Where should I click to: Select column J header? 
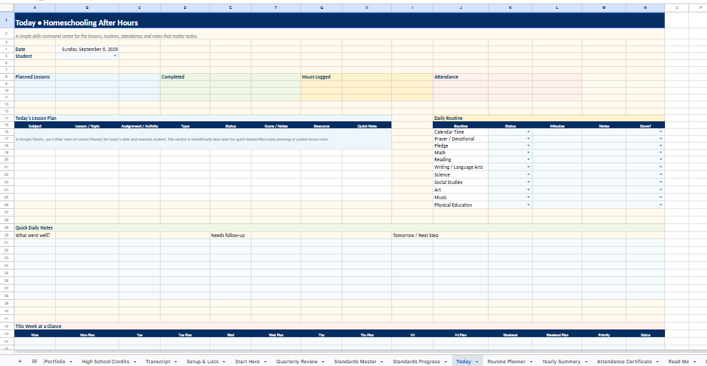pos(460,8)
